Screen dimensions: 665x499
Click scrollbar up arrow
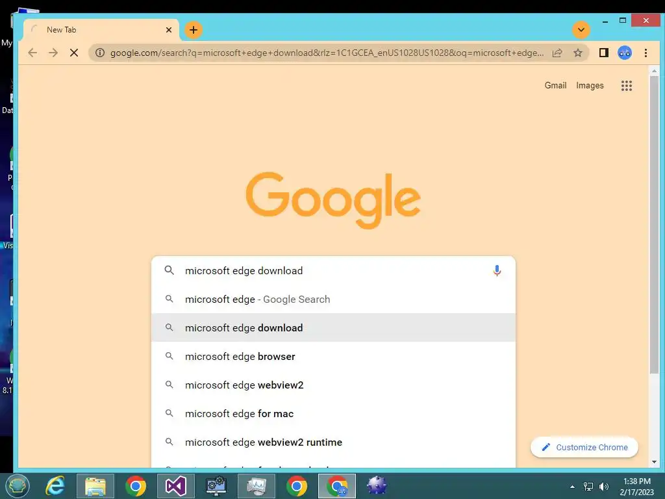tap(654, 71)
